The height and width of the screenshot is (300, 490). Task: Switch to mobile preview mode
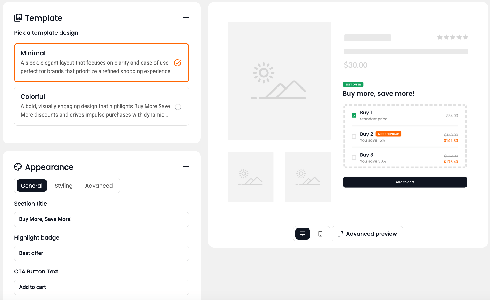(320, 234)
